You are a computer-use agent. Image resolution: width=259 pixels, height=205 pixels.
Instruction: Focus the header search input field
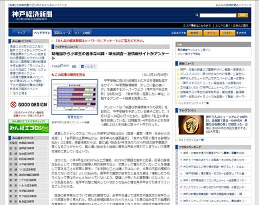click(x=218, y=15)
